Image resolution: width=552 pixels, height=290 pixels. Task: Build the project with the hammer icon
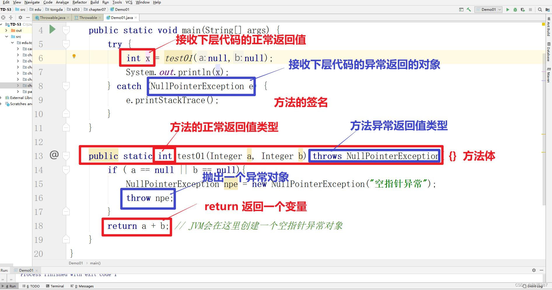point(469,9)
